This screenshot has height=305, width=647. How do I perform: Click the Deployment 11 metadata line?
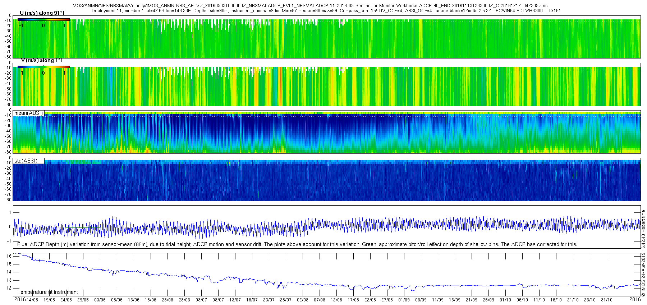coord(326,11)
